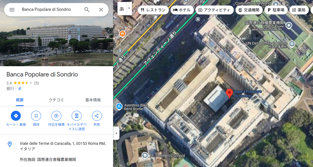The image size is (313, 167).
Task: Choose the アクティビティ chip
Action: [x=214, y=10]
